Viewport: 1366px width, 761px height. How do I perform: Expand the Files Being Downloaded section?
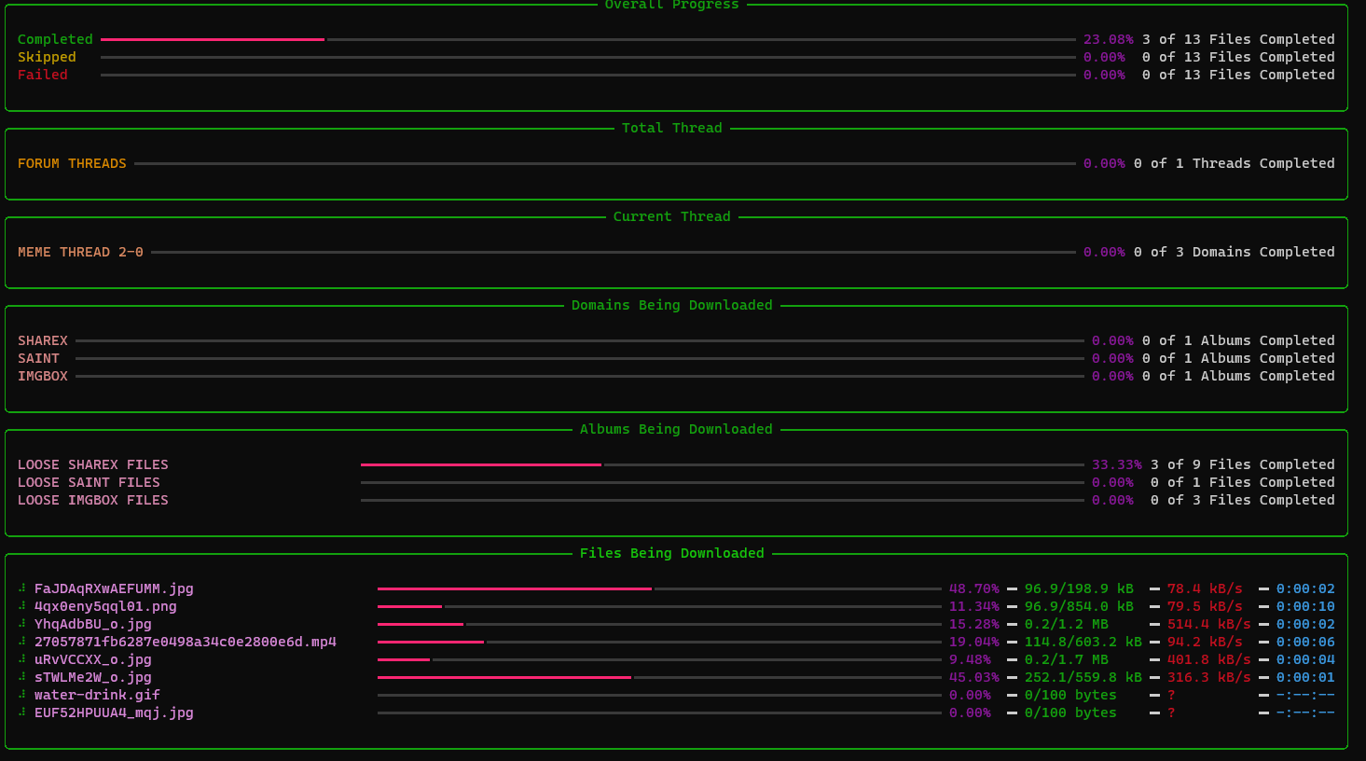click(x=672, y=552)
